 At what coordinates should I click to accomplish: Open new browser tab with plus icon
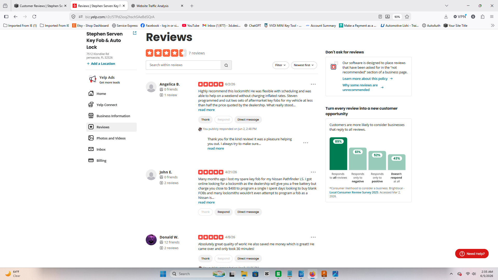coord(192,6)
